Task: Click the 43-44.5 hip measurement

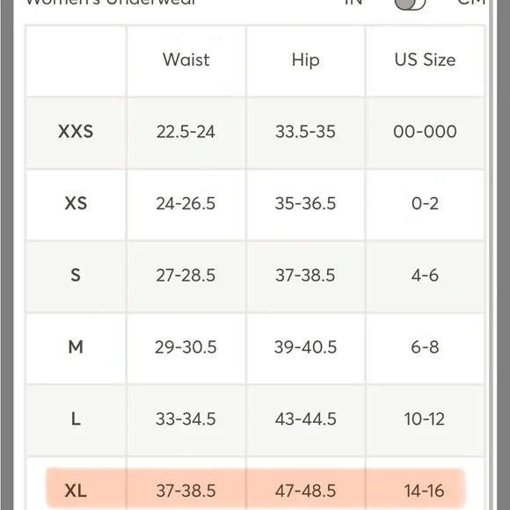Action: click(305, 419)
